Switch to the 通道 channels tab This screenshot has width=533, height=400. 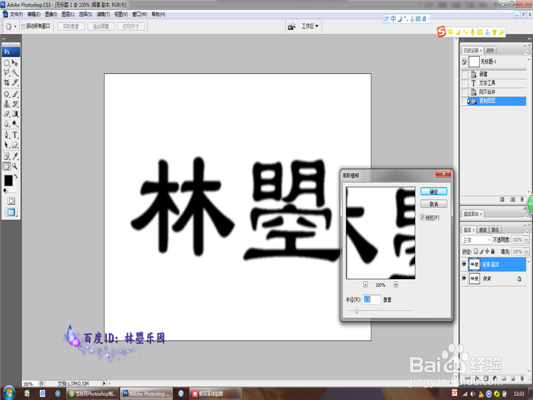point(484,229)
